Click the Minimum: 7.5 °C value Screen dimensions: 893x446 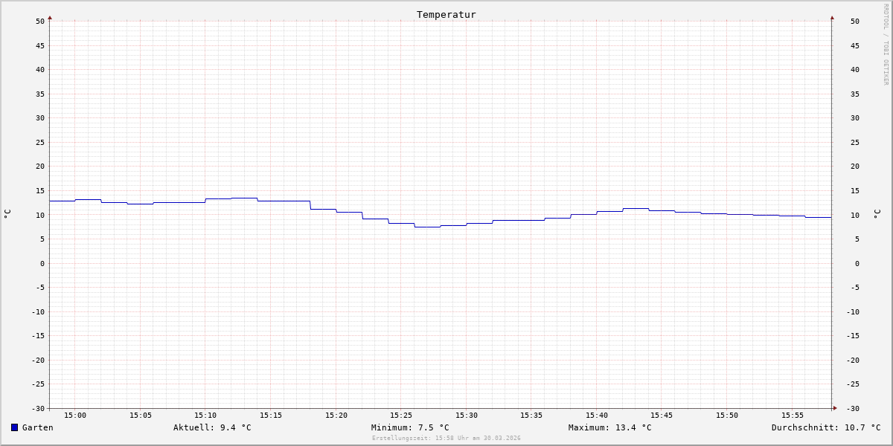point(410,427)
